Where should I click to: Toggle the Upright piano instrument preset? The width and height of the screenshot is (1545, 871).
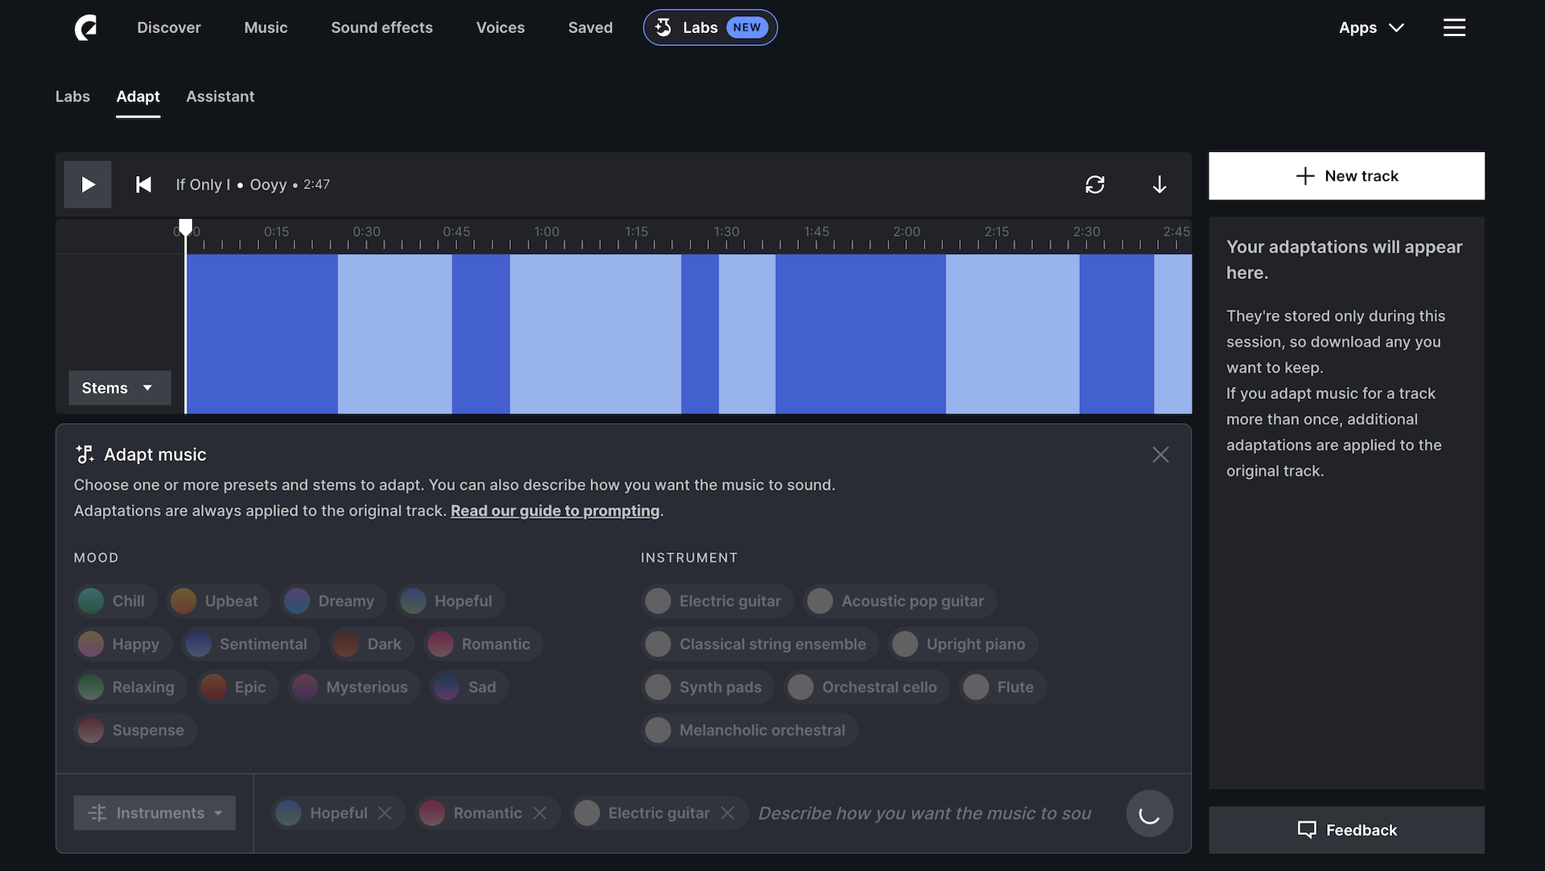coord(962,644)
